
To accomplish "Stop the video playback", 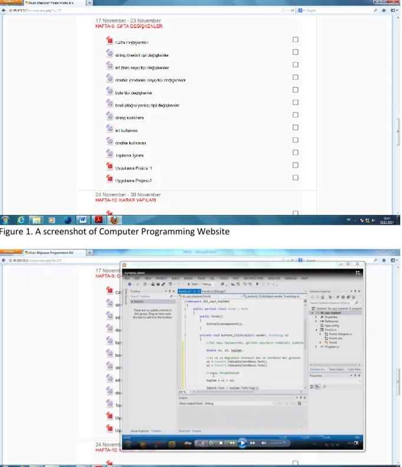I will [221, 443].
